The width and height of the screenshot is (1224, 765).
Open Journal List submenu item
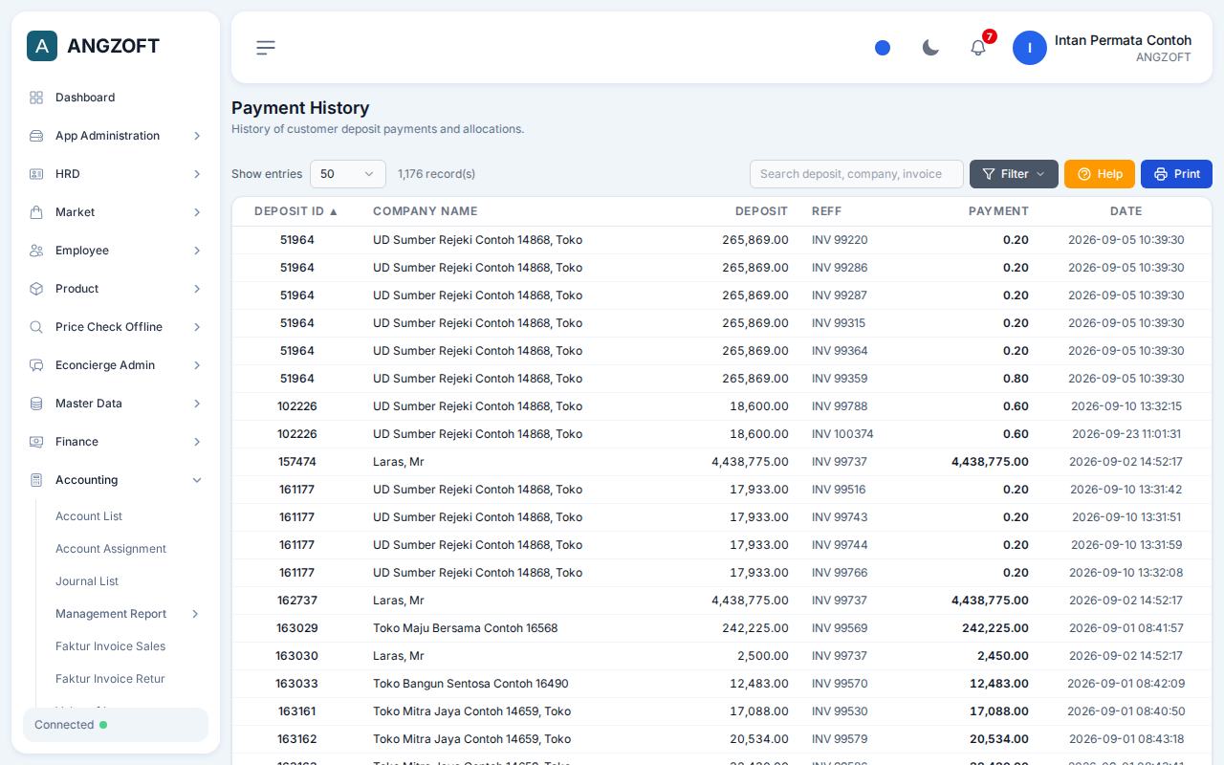(x=87, y=581)
